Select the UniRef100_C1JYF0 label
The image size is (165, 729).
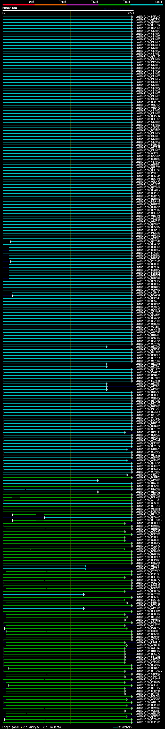click(148, 34)
